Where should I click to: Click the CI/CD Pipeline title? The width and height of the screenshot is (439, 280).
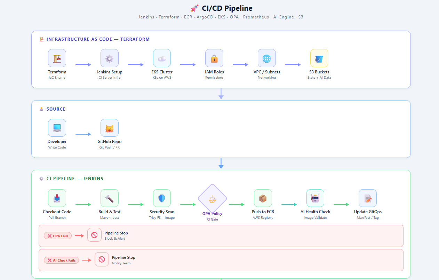(x=227, y=8)
